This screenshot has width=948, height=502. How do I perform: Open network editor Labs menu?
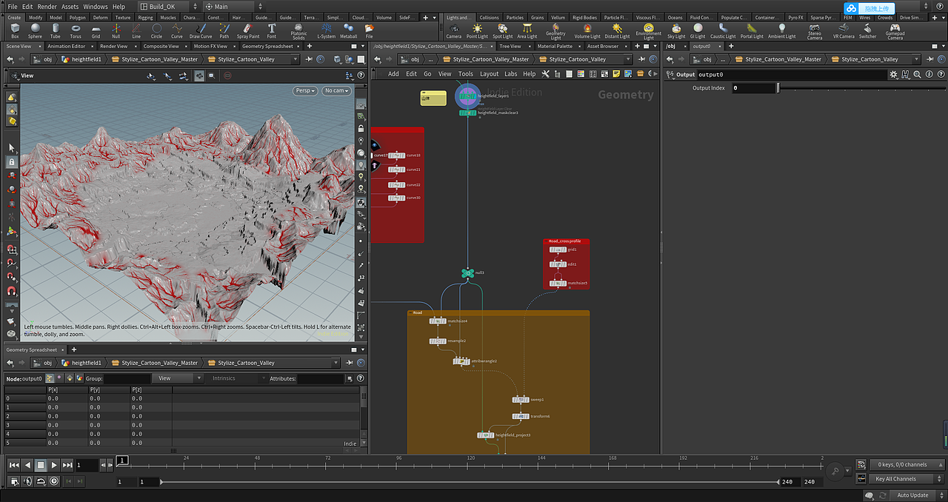(511, 74)
